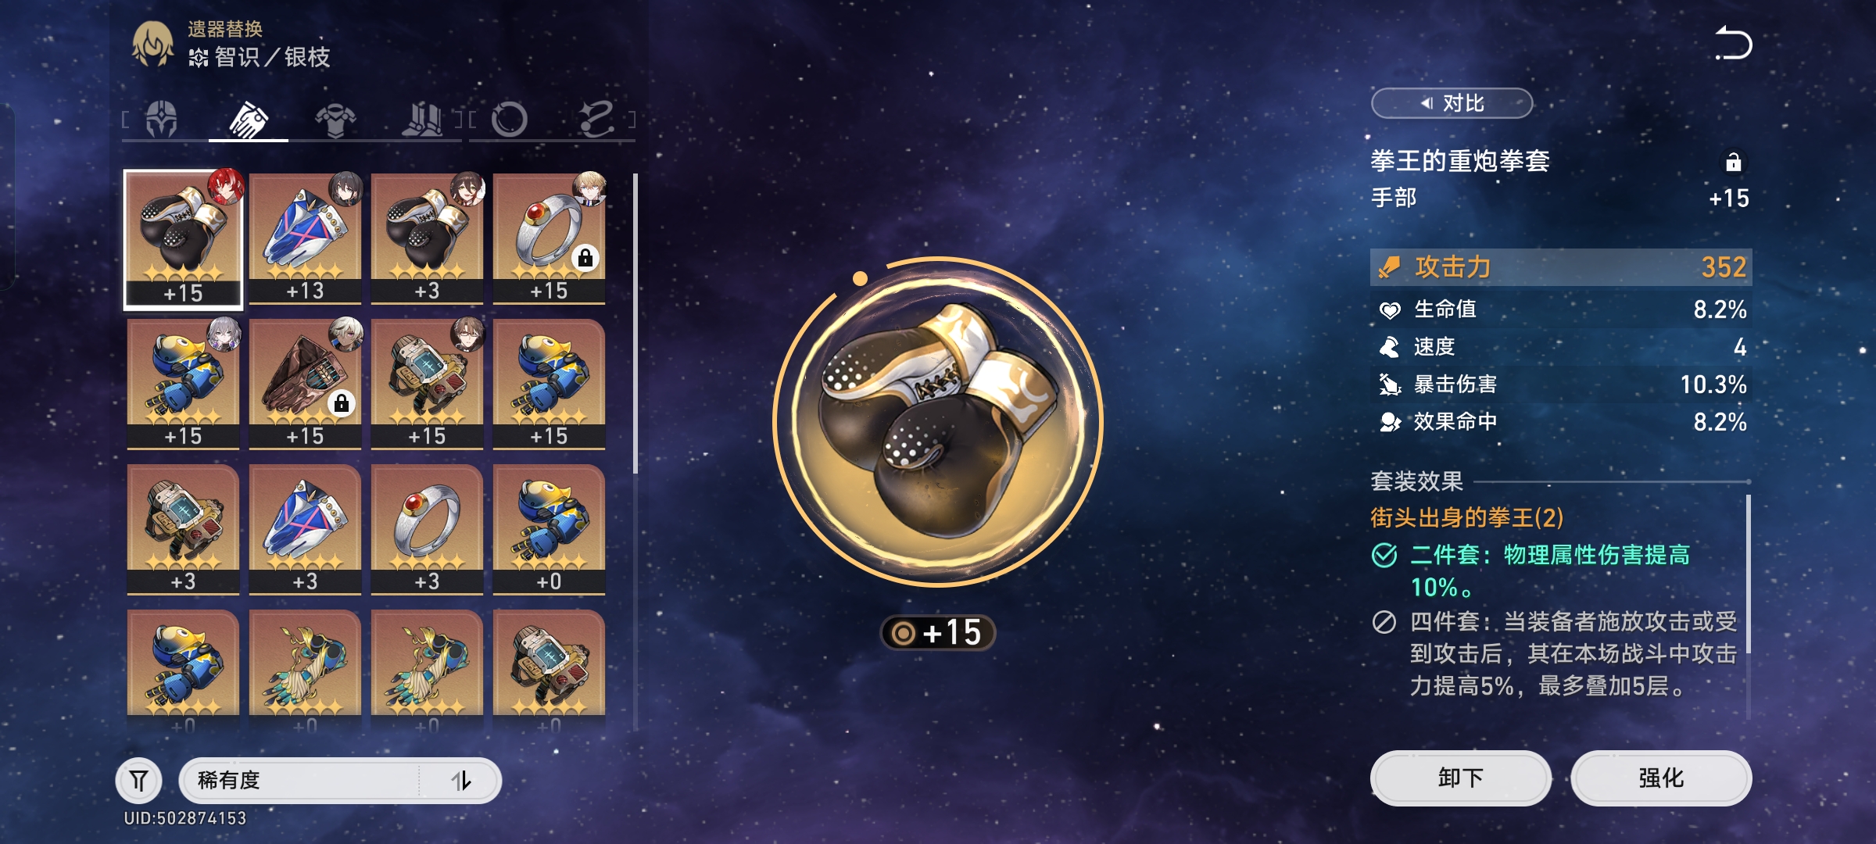Toggle the lock on 拳王的重炮拳套

click(x=1733, y=162)
